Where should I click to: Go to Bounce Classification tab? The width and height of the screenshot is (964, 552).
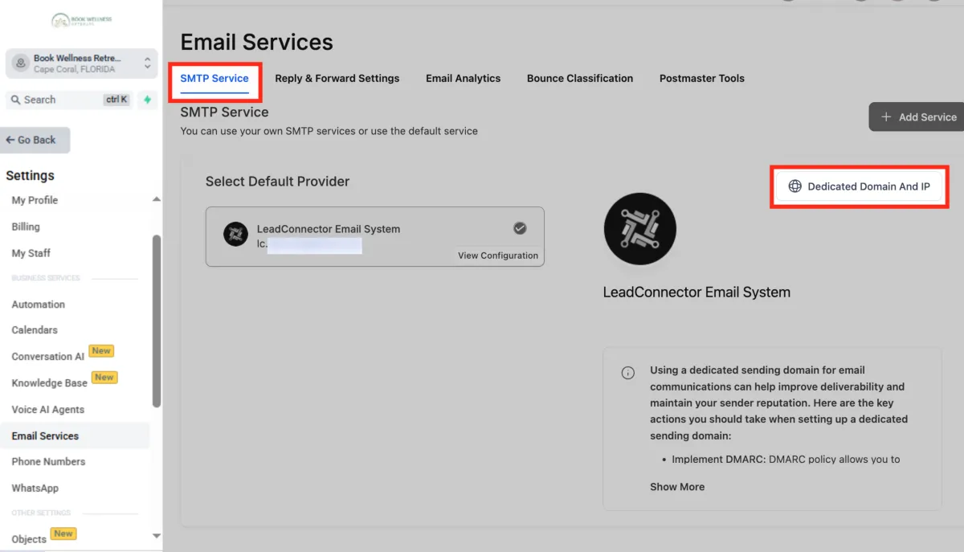pos(580,78)
